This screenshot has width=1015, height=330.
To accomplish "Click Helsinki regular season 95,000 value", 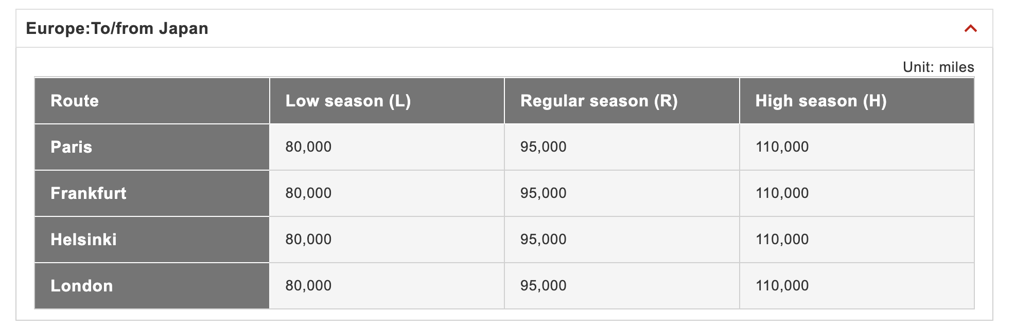I will 543,240.
